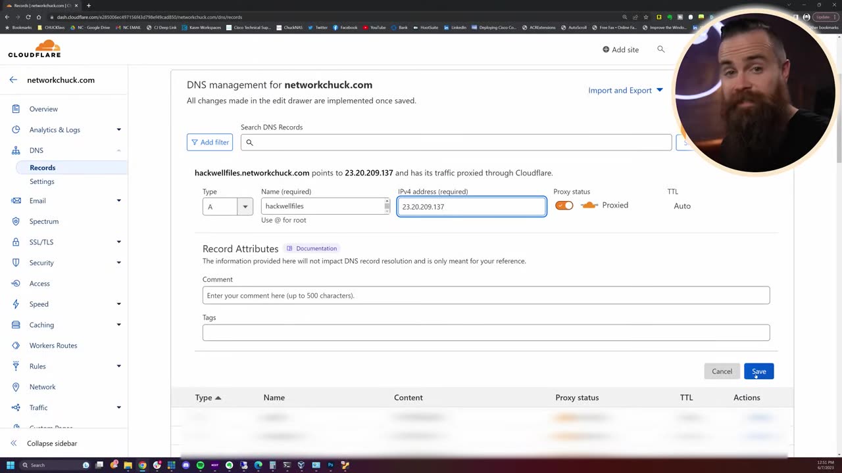Open a new browser tab
This screenshot has height=473, width=842.
[88, 6]
